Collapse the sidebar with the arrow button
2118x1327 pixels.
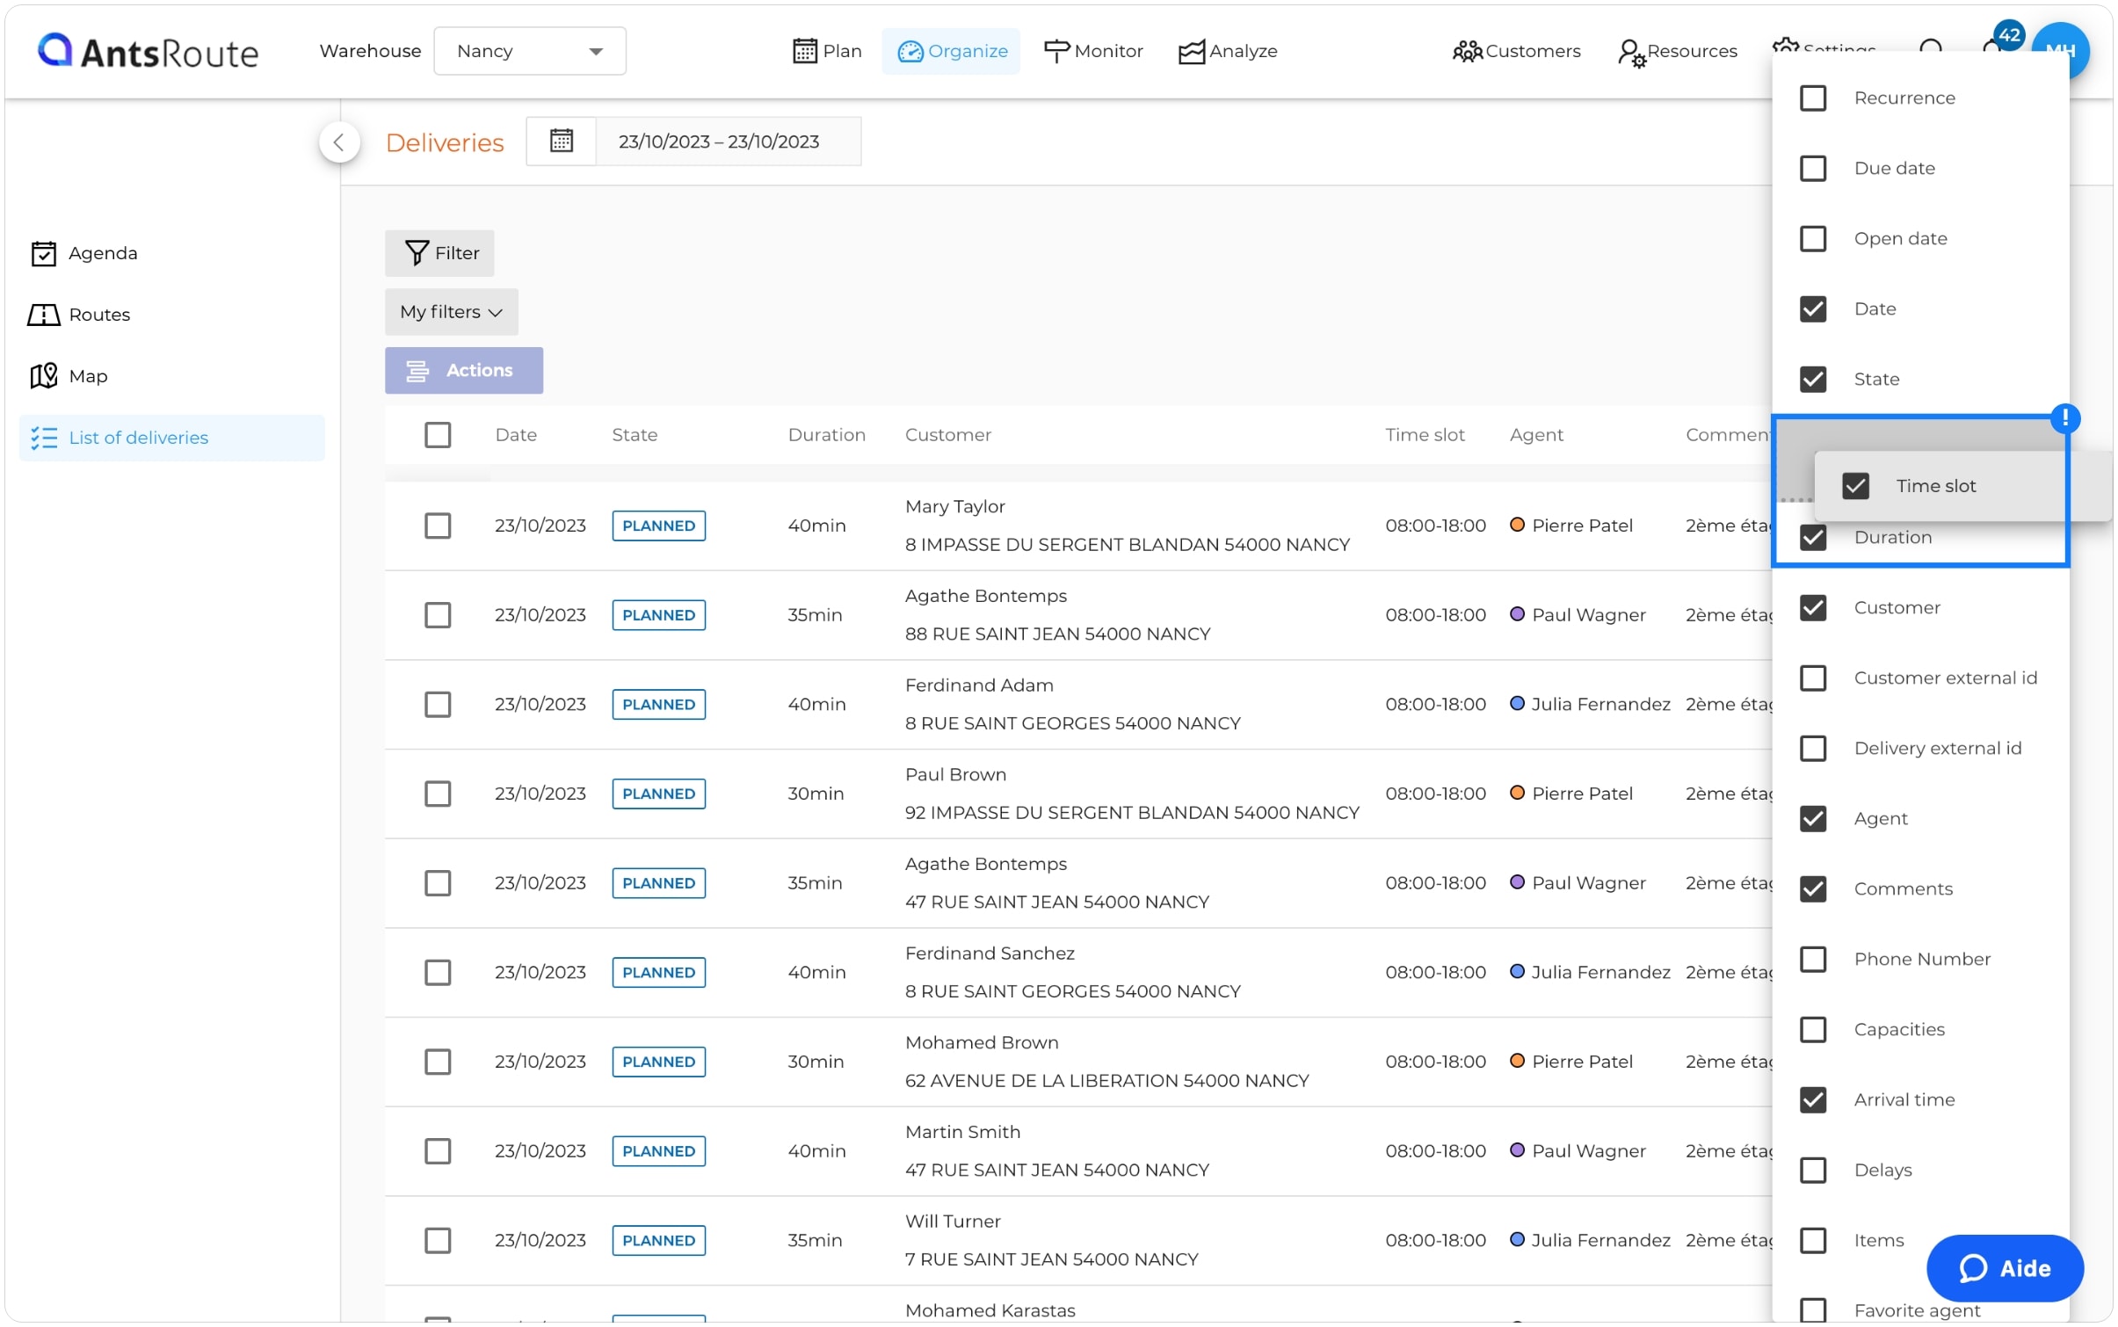click(338, 142)
